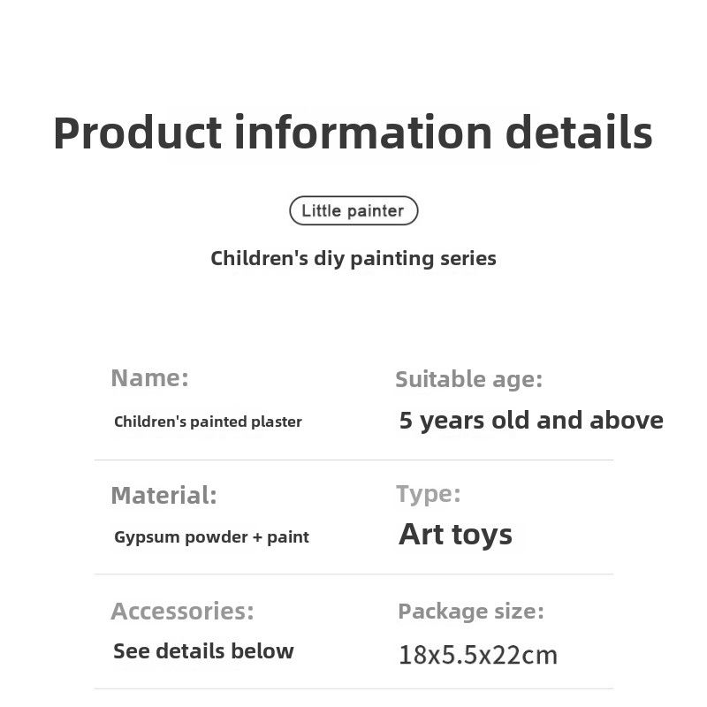Click the See details below text
The height and width of the screenshot is (707, 707).
(x=203, y=651)
